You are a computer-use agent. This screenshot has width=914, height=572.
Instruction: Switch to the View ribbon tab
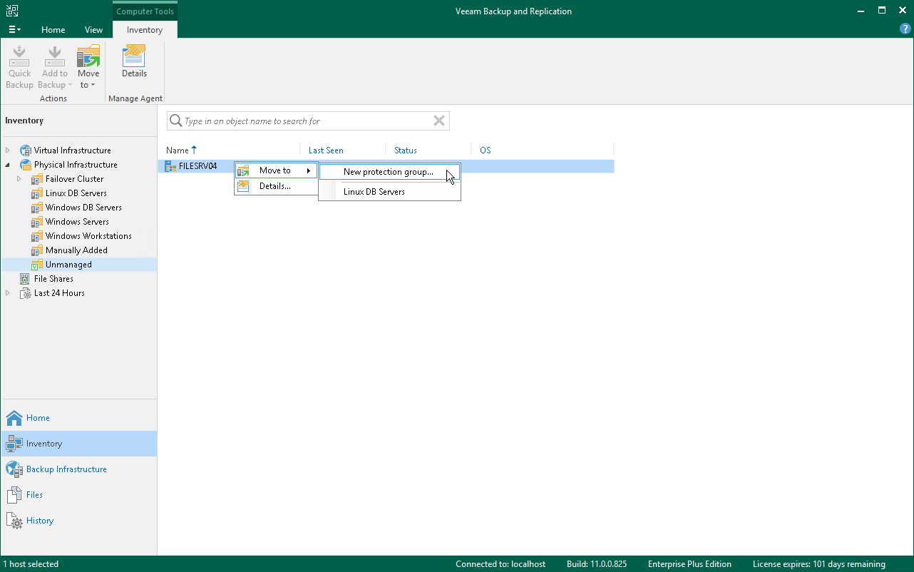[93, 30]
